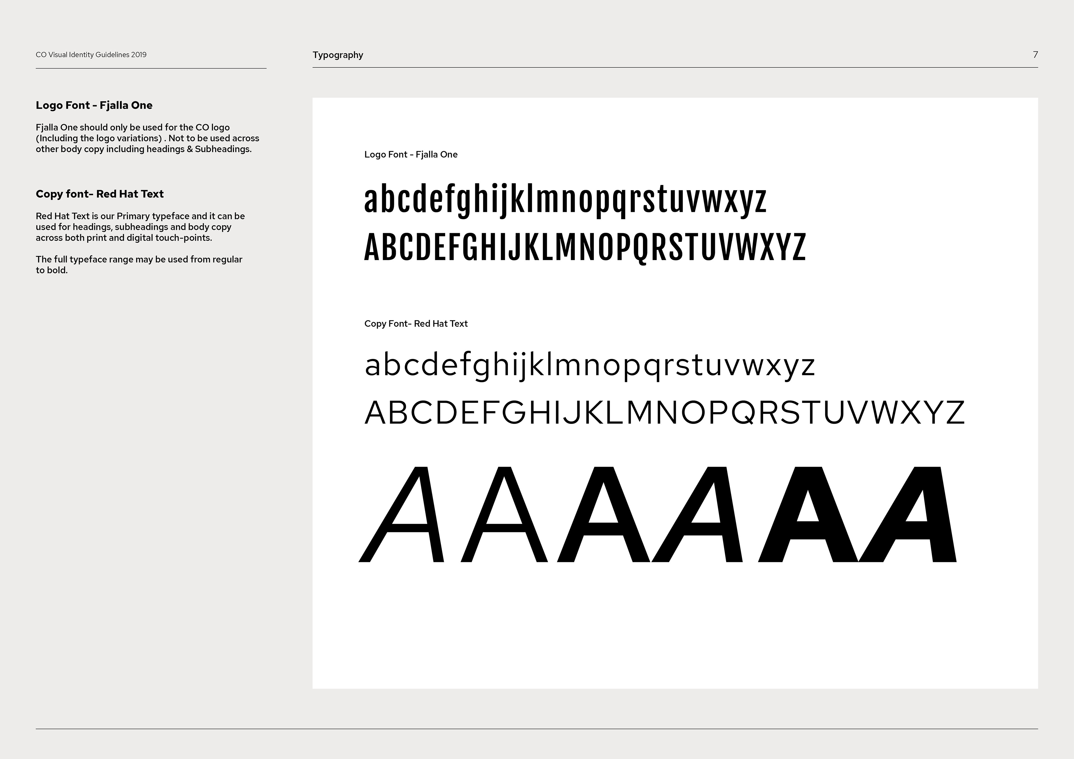Image resolution: width=1074 pixels, height=759 pixels.
Task: Click the page number 7
Action: point(1035,55)
